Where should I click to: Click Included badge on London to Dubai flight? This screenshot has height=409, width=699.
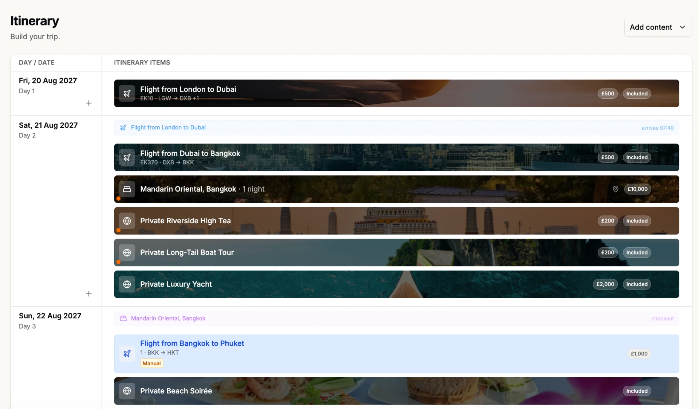click(x=637, y=94)
